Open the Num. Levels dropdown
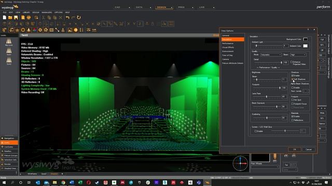Screen dimensions: 332x186 tap(306, 91)
